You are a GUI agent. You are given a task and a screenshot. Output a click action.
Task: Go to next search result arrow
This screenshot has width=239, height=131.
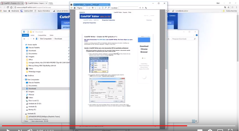[143, 8]
